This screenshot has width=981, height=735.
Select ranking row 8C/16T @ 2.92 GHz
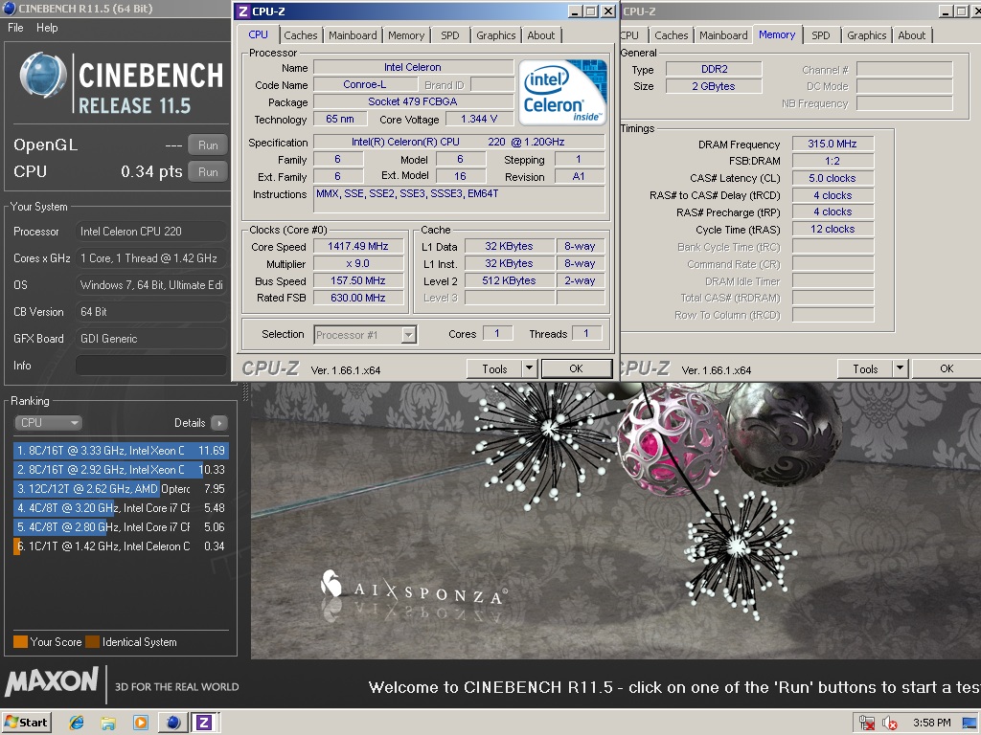coord(121,470)
